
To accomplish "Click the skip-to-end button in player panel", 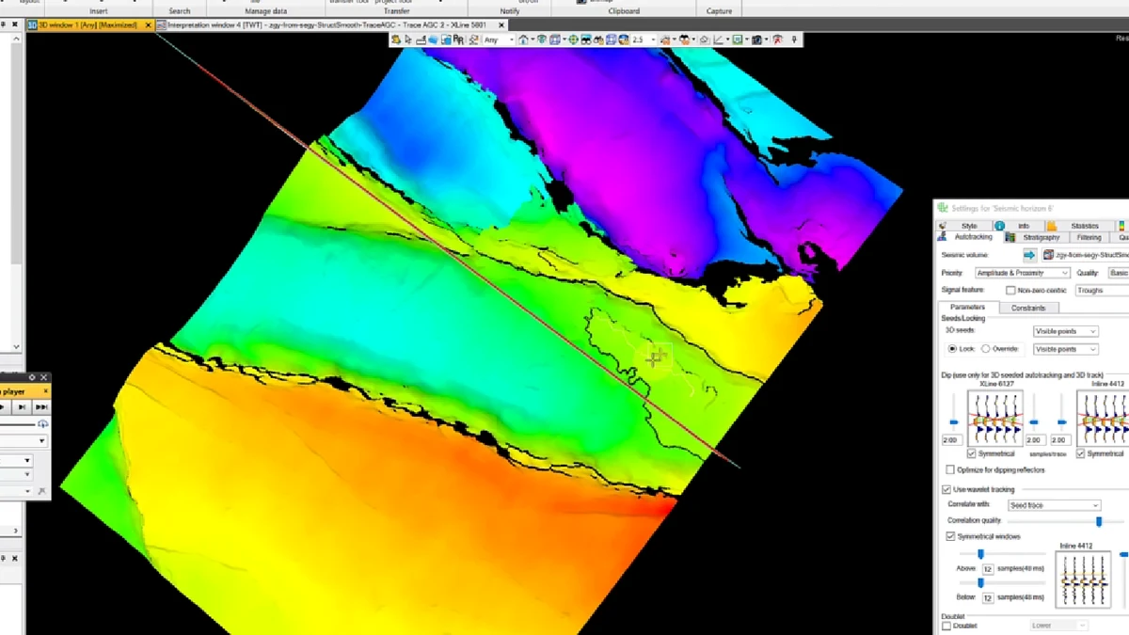I will tap(41, 406).
